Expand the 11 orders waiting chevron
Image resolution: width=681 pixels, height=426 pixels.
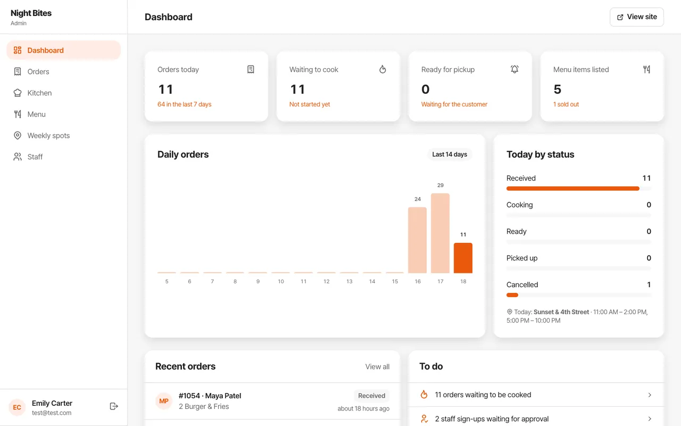[650, 395]
